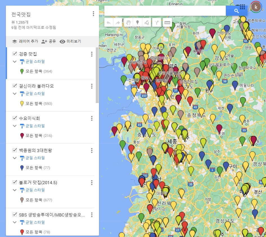Open the account avatar labeled k

[x=256, y=7]
